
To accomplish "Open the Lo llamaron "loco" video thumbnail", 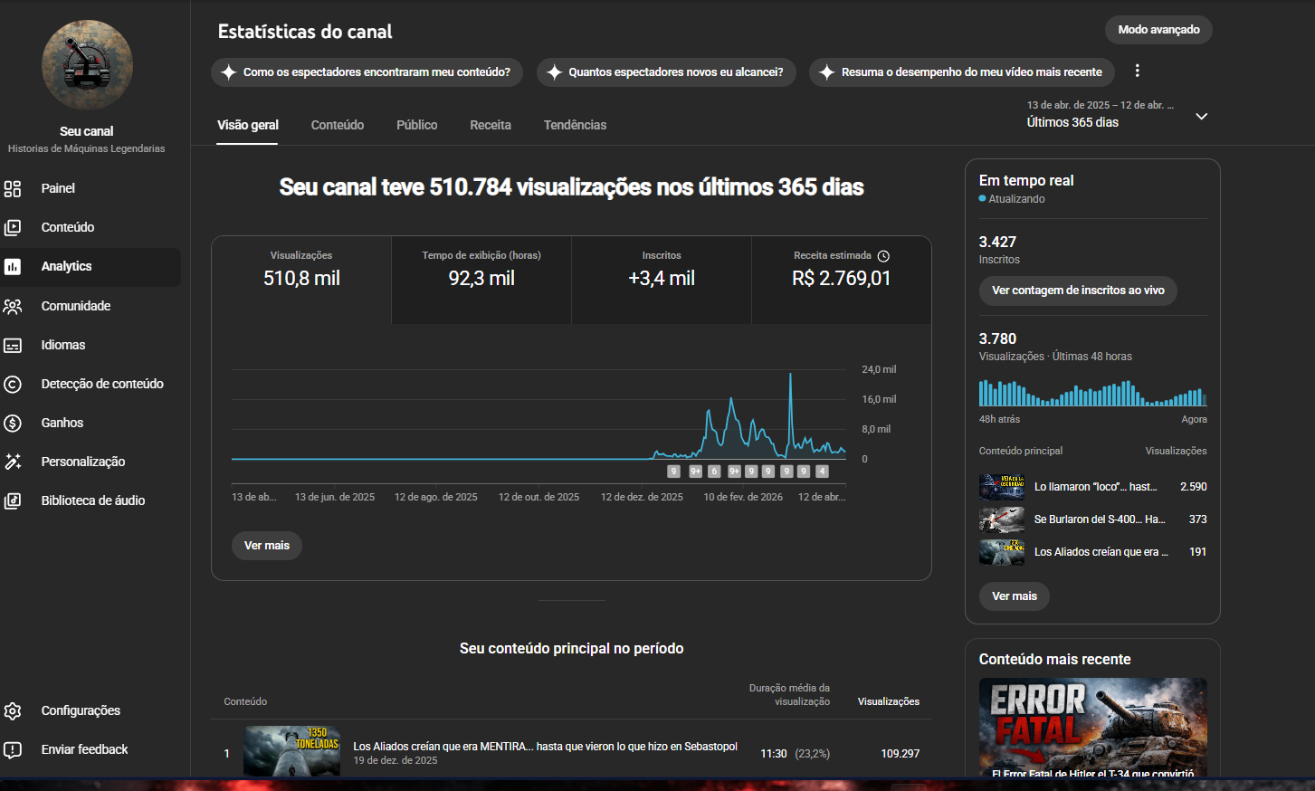I will point(1002,487).
